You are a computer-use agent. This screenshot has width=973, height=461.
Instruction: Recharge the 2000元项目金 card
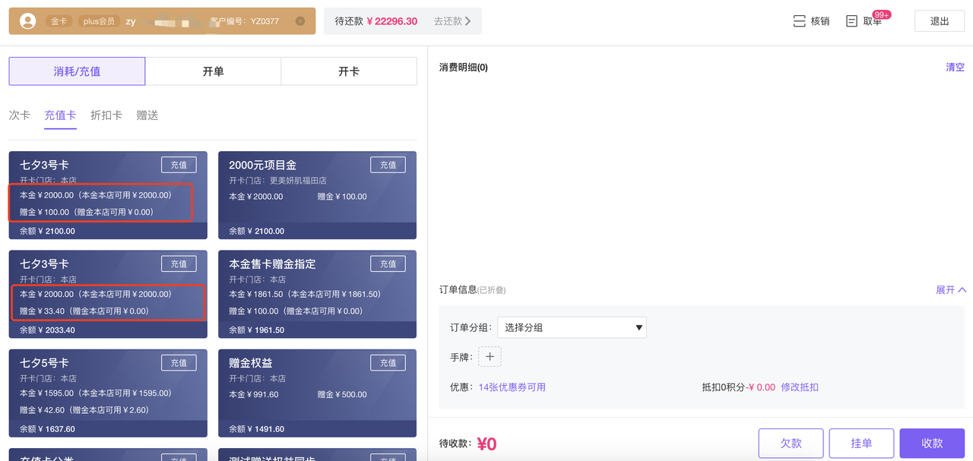pyautogui.click(x=388, y=165)
